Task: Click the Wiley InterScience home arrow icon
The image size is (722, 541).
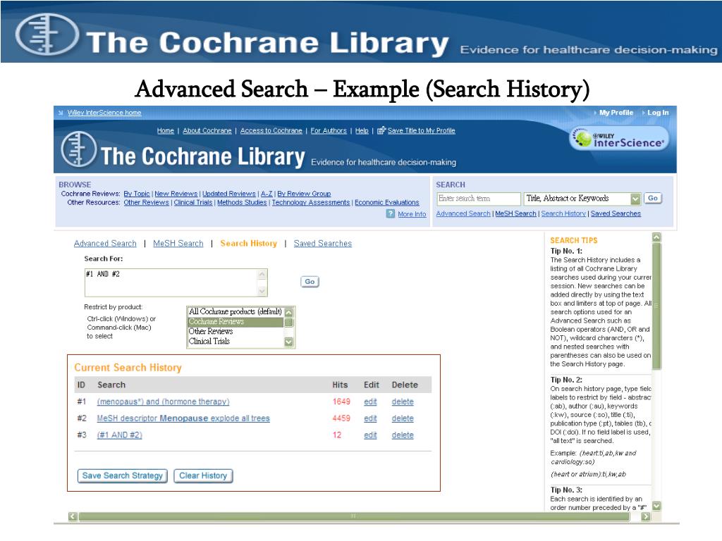Action: 61,113
